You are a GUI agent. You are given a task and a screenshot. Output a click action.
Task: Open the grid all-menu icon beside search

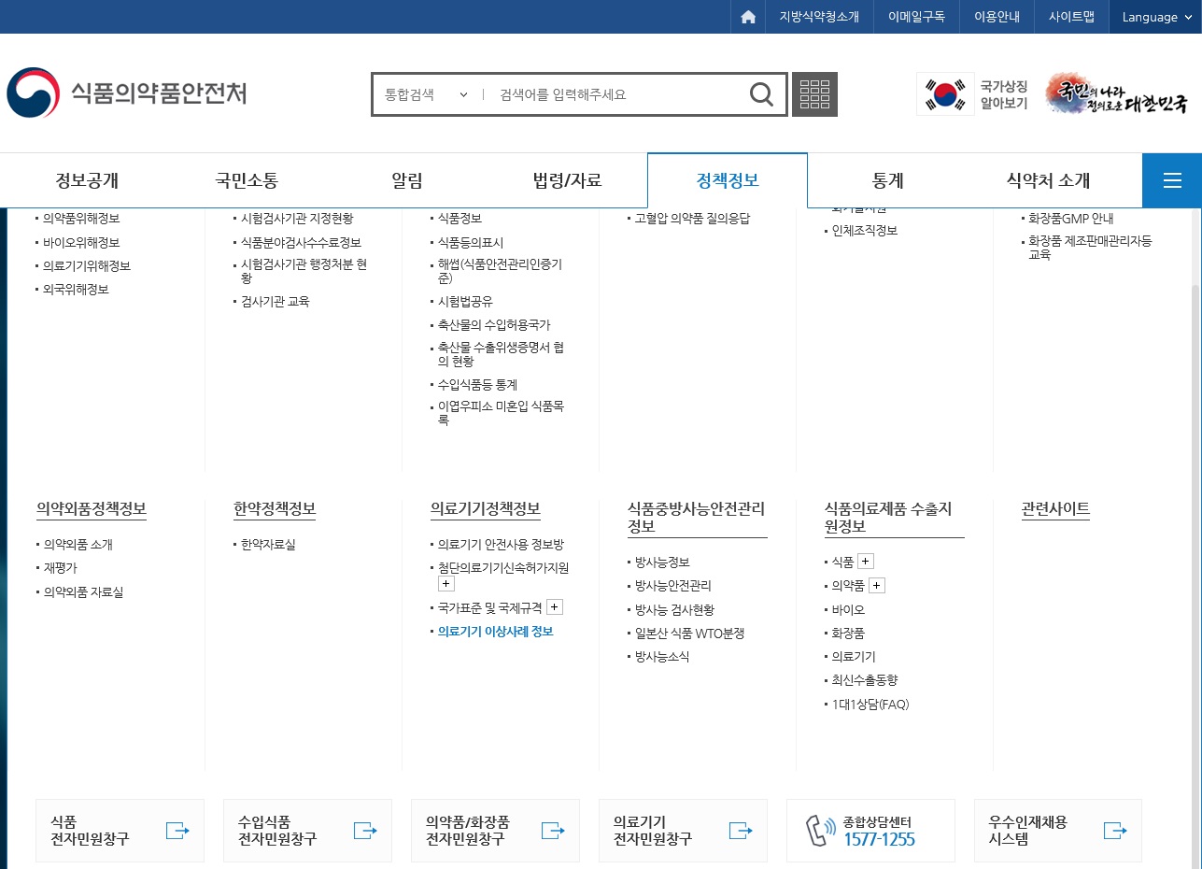click(814, 94)
